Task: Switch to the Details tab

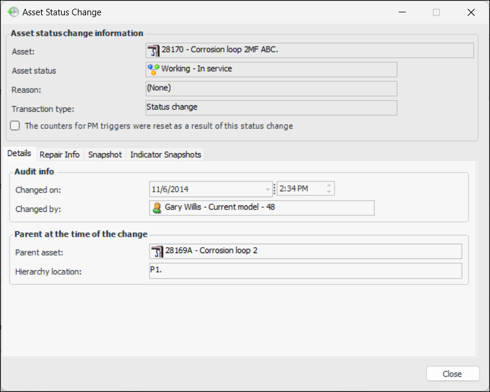Action: [19, 154]
